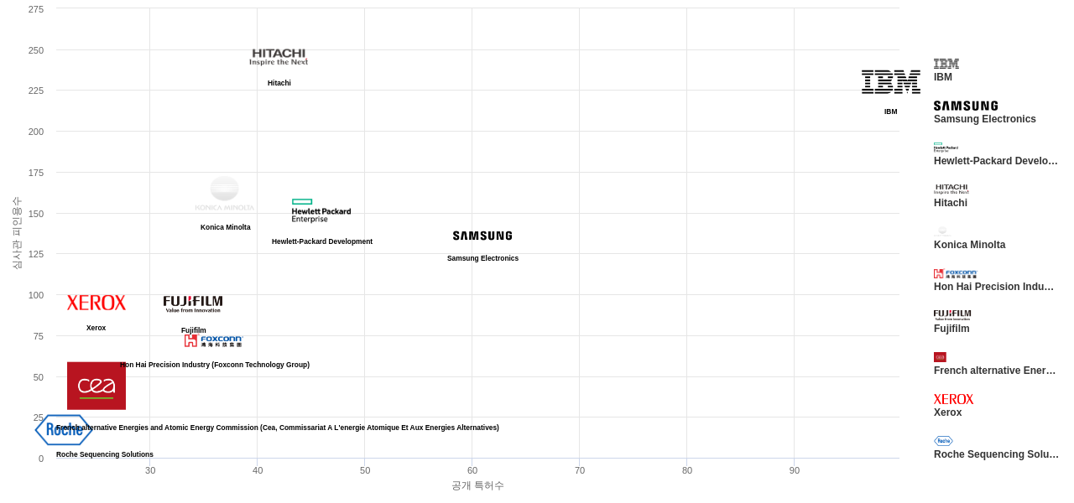Toggle Samsung Electronics series in legend

click(984, 119)
